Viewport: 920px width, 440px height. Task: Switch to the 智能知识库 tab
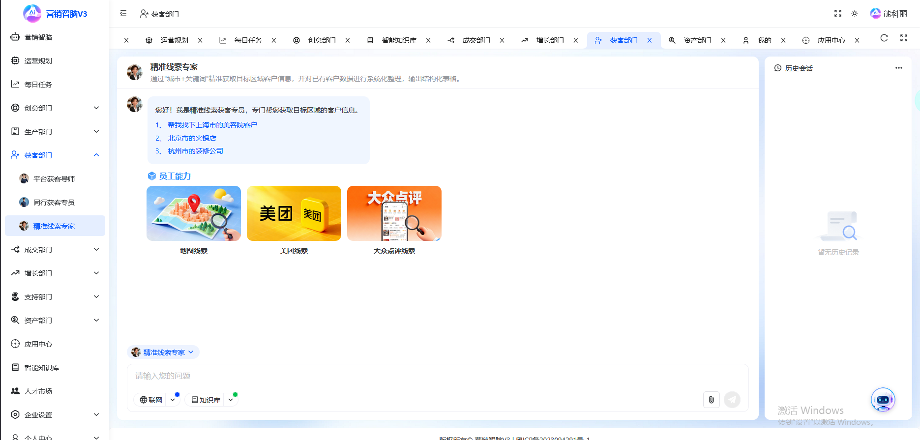click(399, 40)
